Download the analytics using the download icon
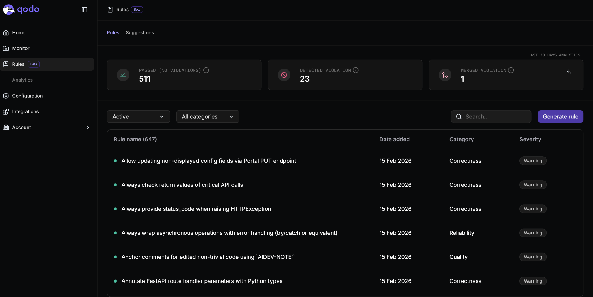593x297 pixels. (568, 72)
